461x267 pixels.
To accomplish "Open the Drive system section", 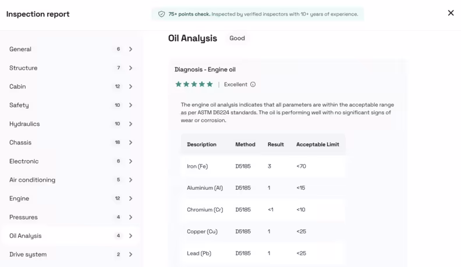I will pyautogui.click(x=28, y=254).
